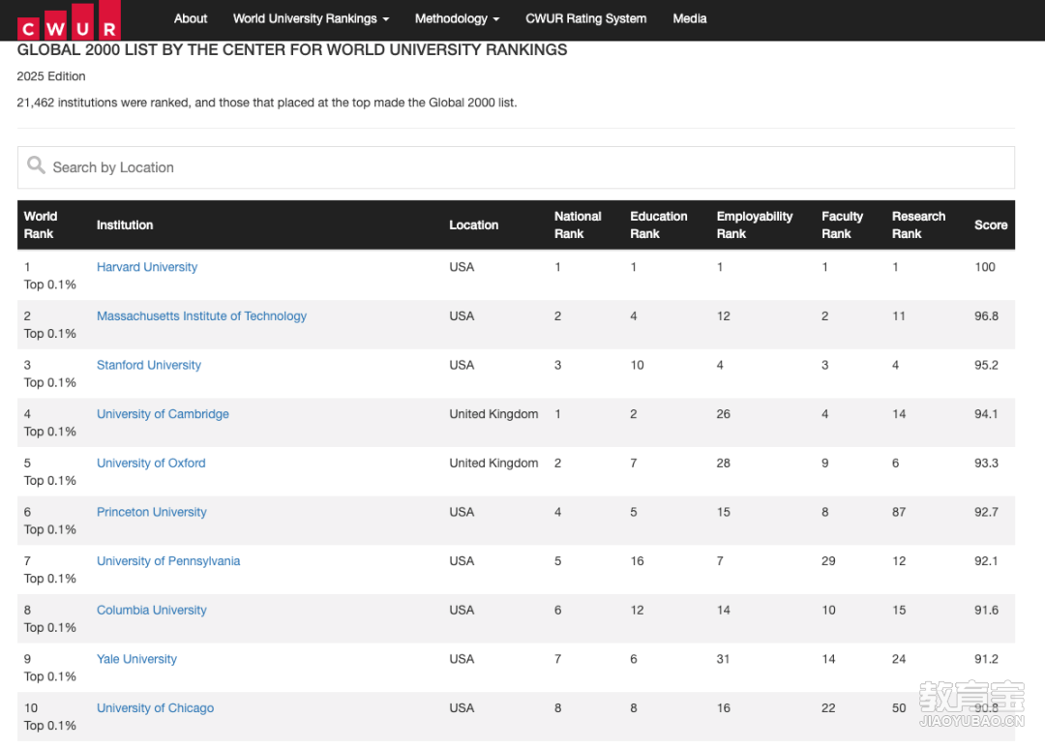
Task: Open CWUR Rating System page
Action: [x=585, y=18]
